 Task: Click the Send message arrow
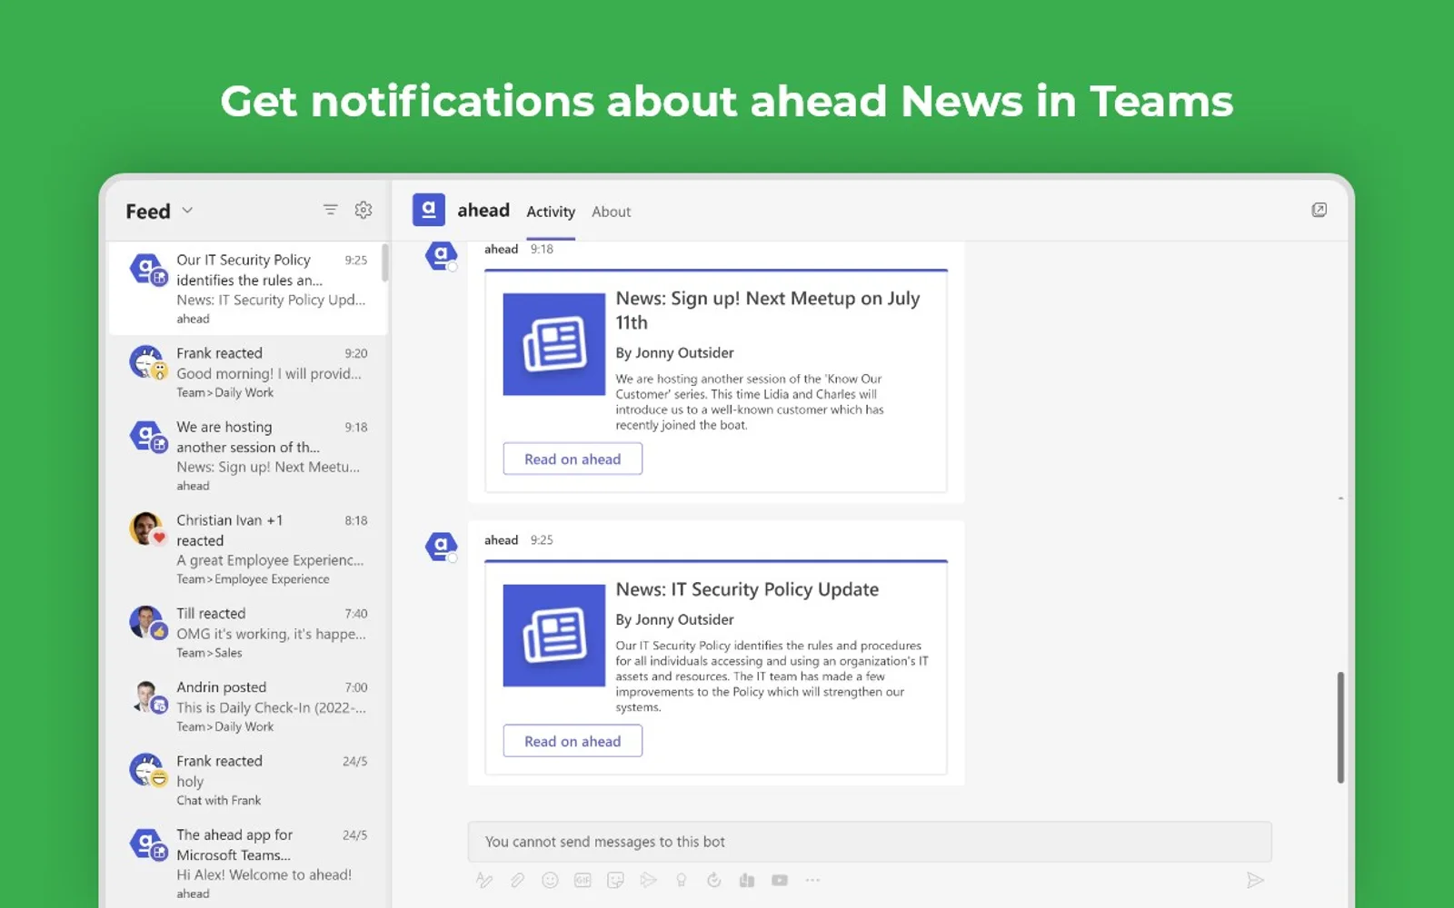[x=1255, y=880]
